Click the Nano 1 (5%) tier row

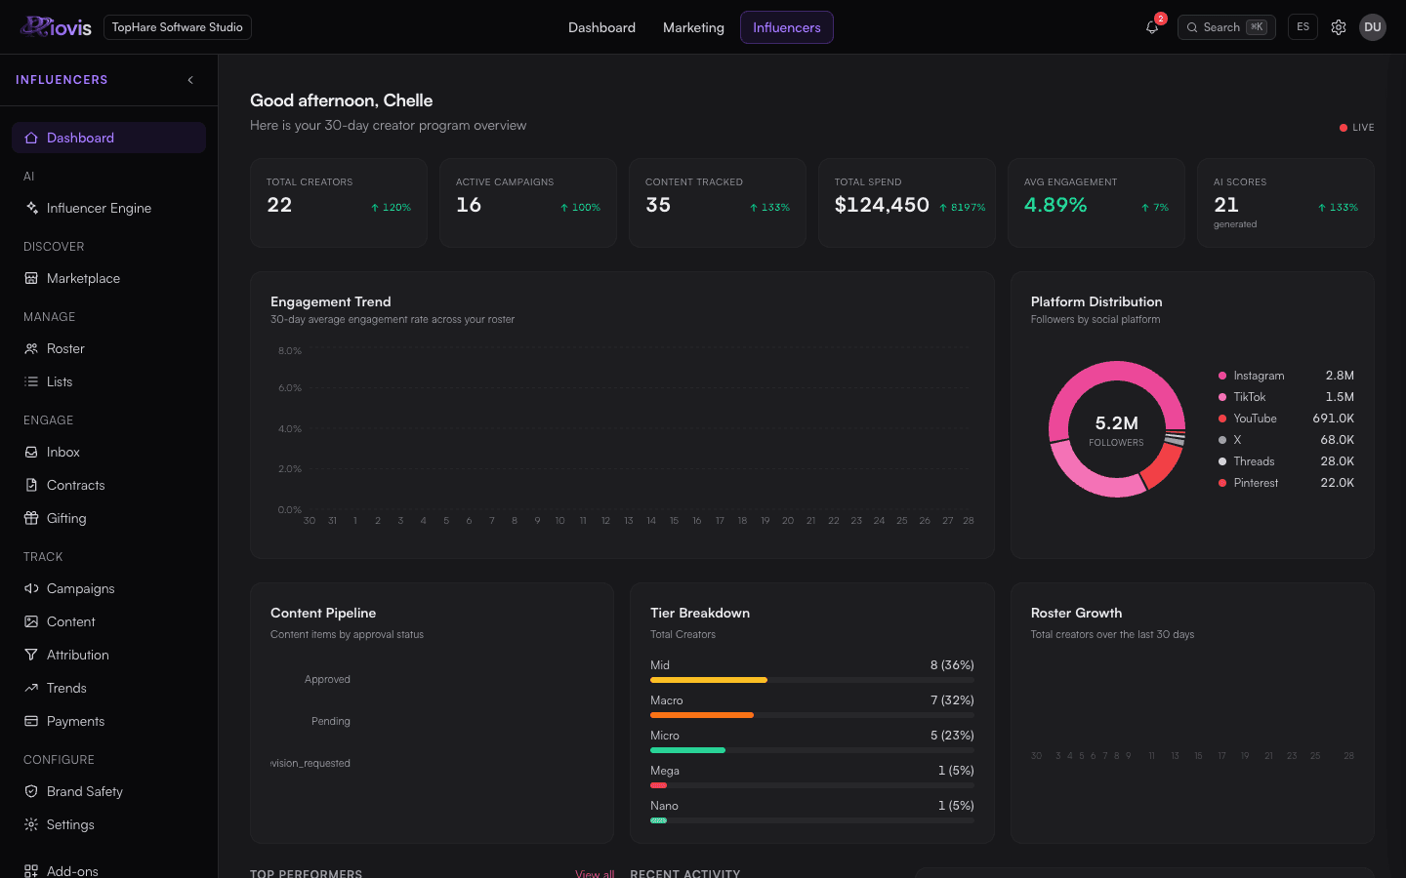click(812, 812)
